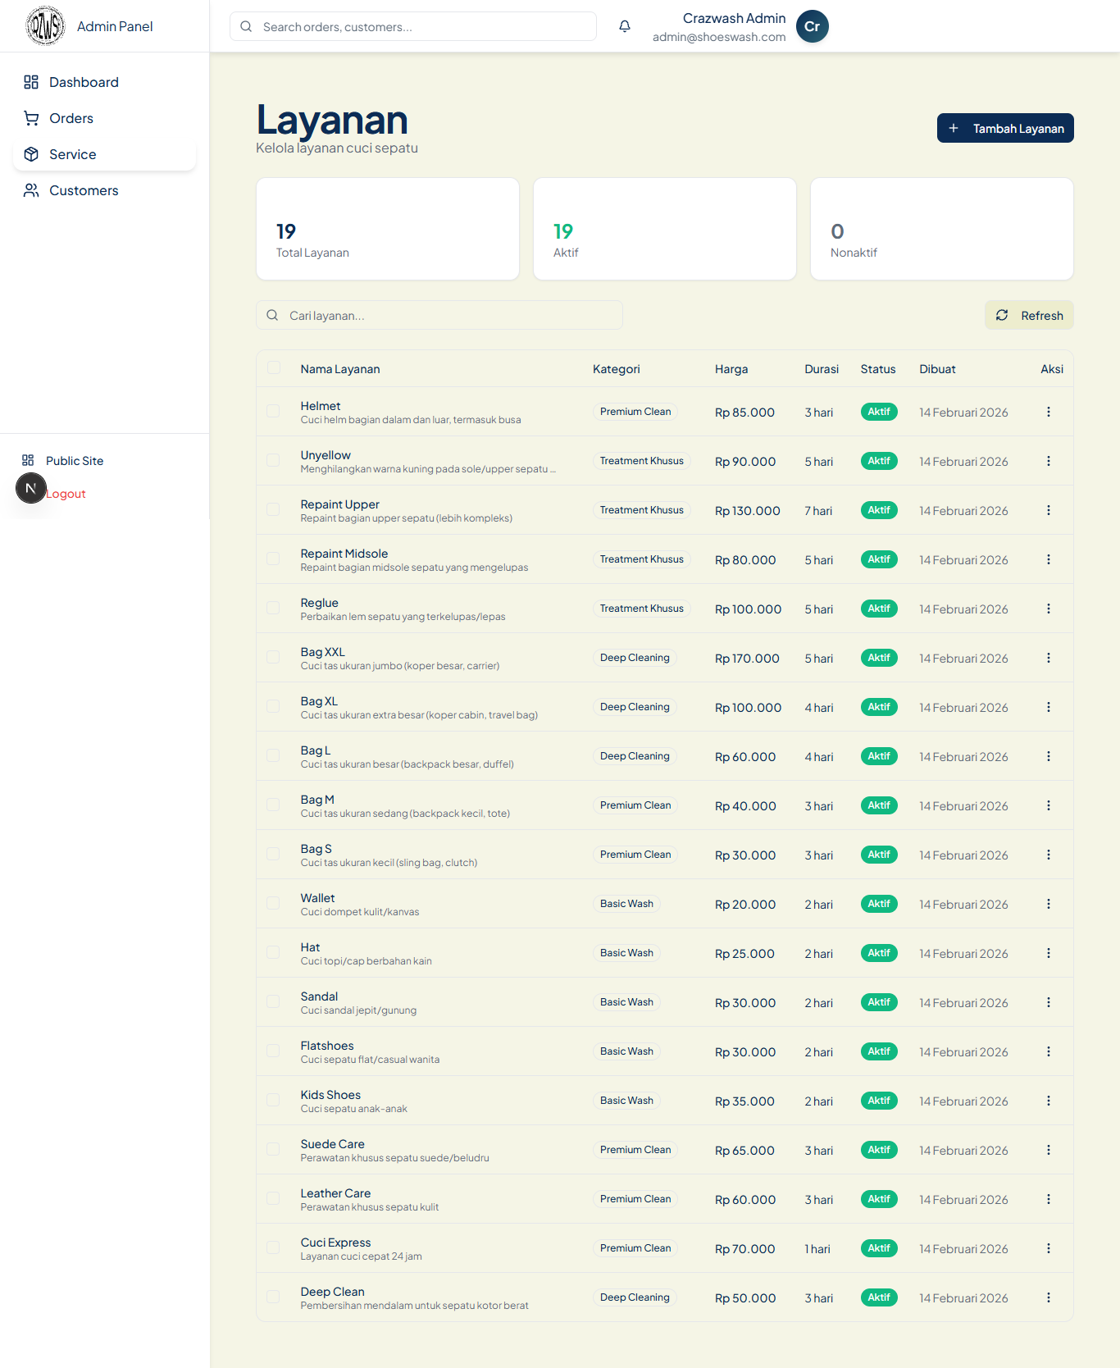Open actions menu for Bag M row
1120x1368 pixels.
pyautogui.click(x=1049, y=805)
